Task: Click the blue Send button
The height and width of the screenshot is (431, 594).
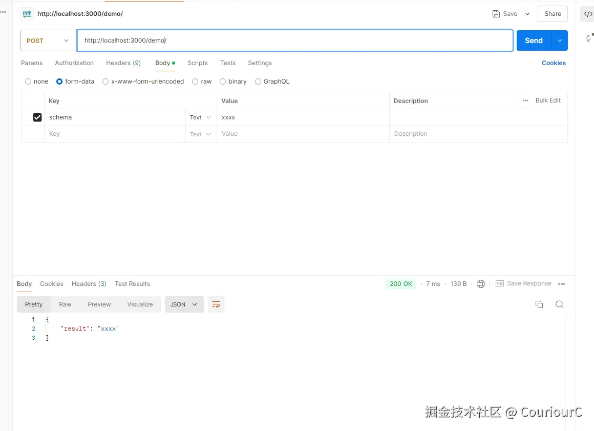Action: pos(534,40)
